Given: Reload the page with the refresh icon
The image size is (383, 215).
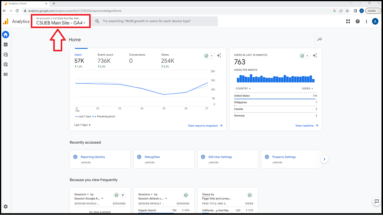Looking at the screenshot, I should click(17, 11).
